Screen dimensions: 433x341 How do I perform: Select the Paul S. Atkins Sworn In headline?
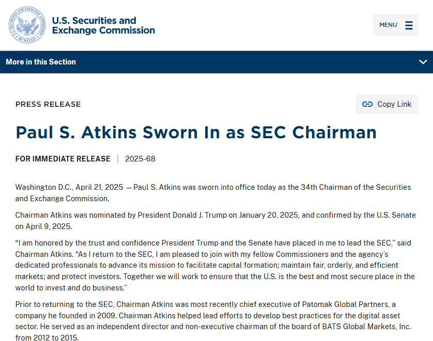pos(196,132)
